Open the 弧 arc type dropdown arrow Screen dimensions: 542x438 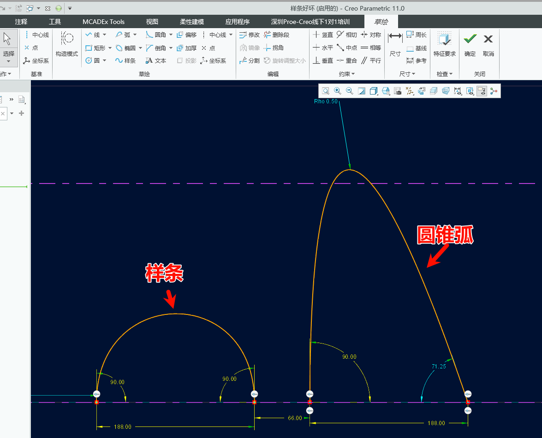[135, 35]
